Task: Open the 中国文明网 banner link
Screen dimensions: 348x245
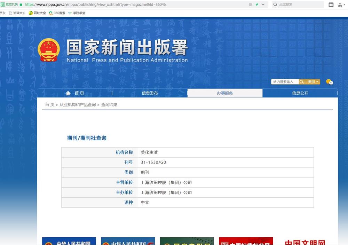Action: point(305,242)
